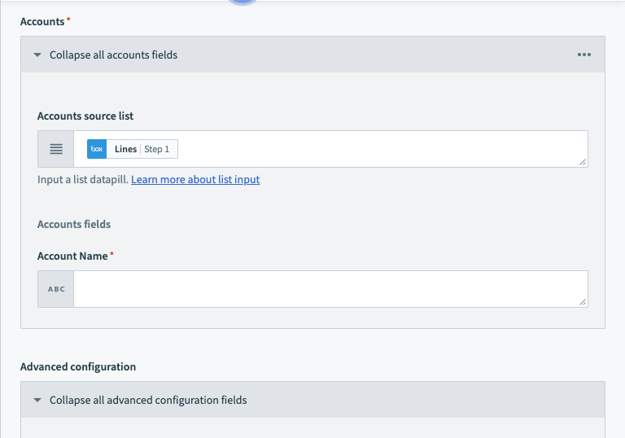Click the 'Advanced configuration' section heading

tap(78, 367)
